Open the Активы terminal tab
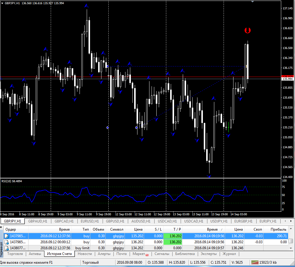 pos(35,254)
